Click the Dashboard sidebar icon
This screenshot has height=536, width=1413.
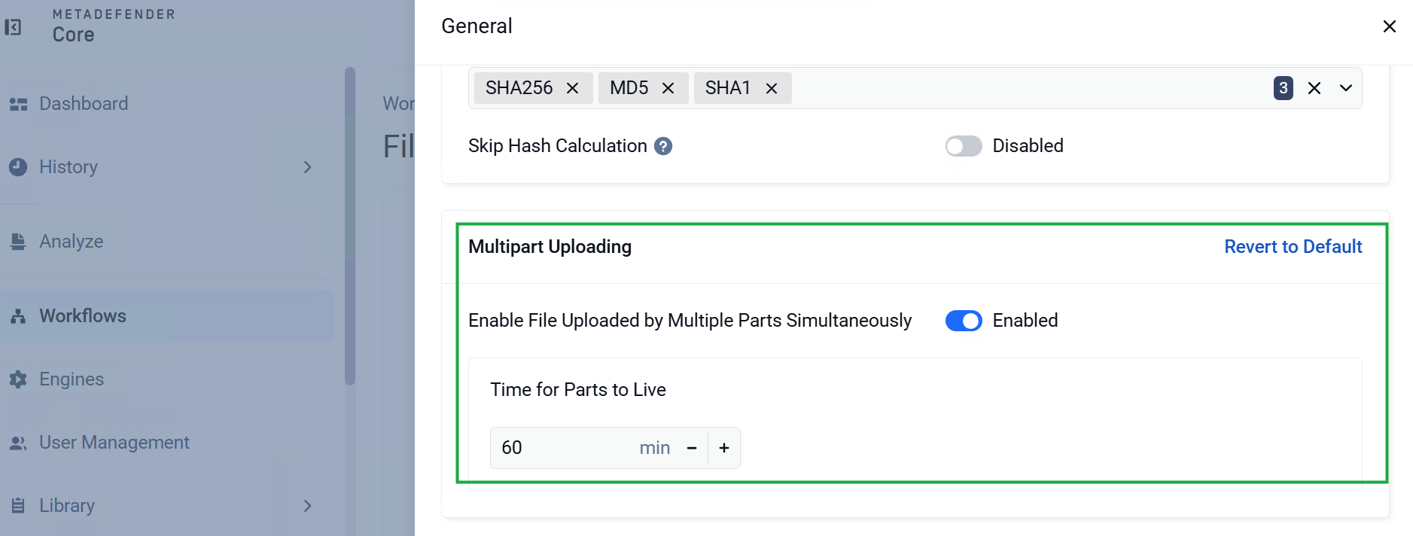[x=18, y=104]
